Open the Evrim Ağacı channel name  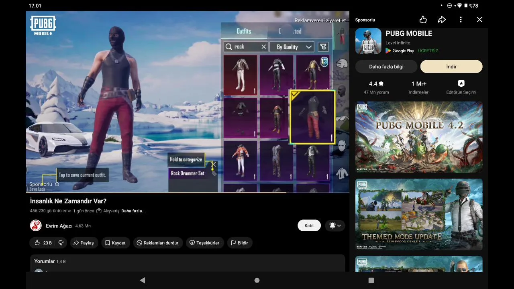pyautogui.click(x=59, y=226)
